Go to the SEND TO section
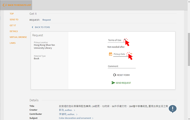This screenshot has height=120, width=190. coord(14,20)
